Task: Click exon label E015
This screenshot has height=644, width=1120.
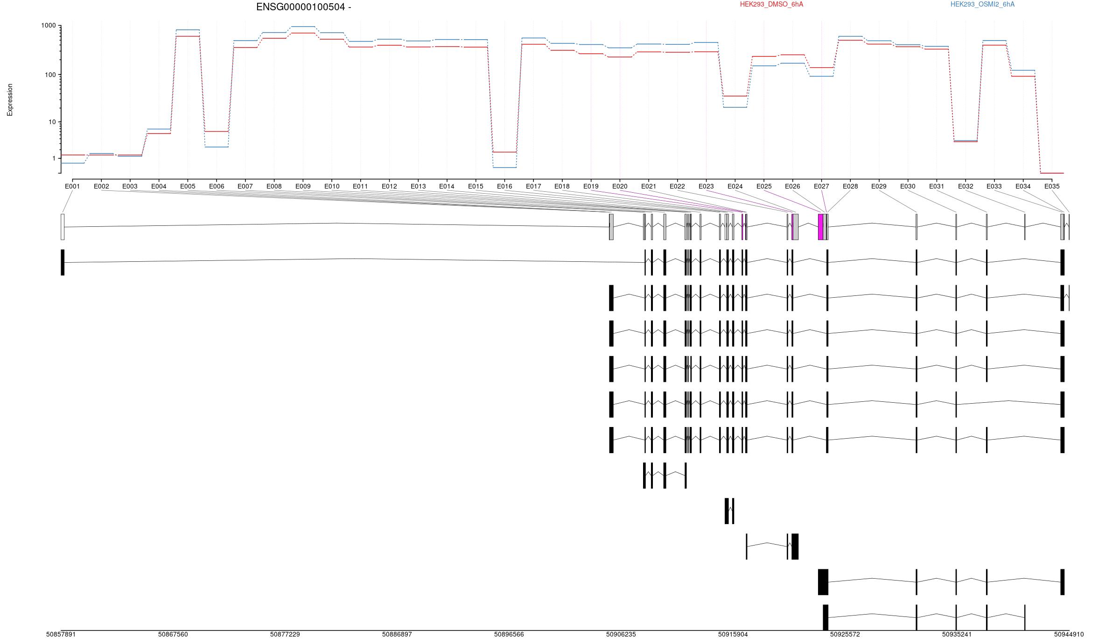Action: (476, 186)
